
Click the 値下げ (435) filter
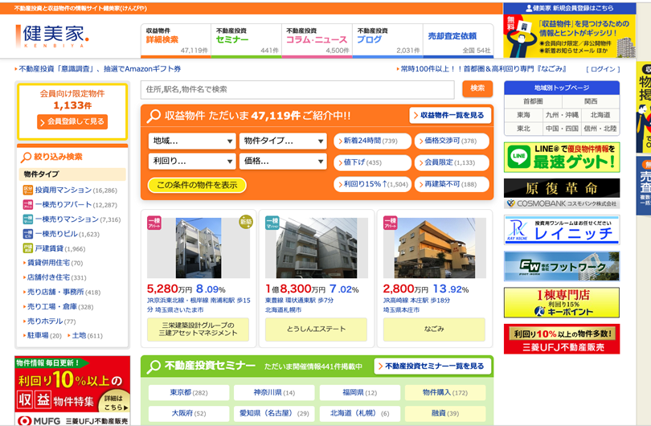372,162
